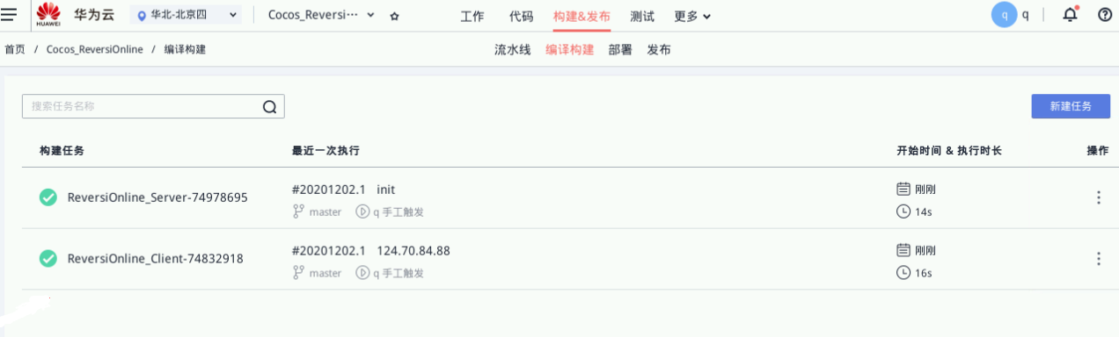This screenshot has height=337, width=1119.
Task: Open the hamburger navigation menu
Action: tap(9, 15)
